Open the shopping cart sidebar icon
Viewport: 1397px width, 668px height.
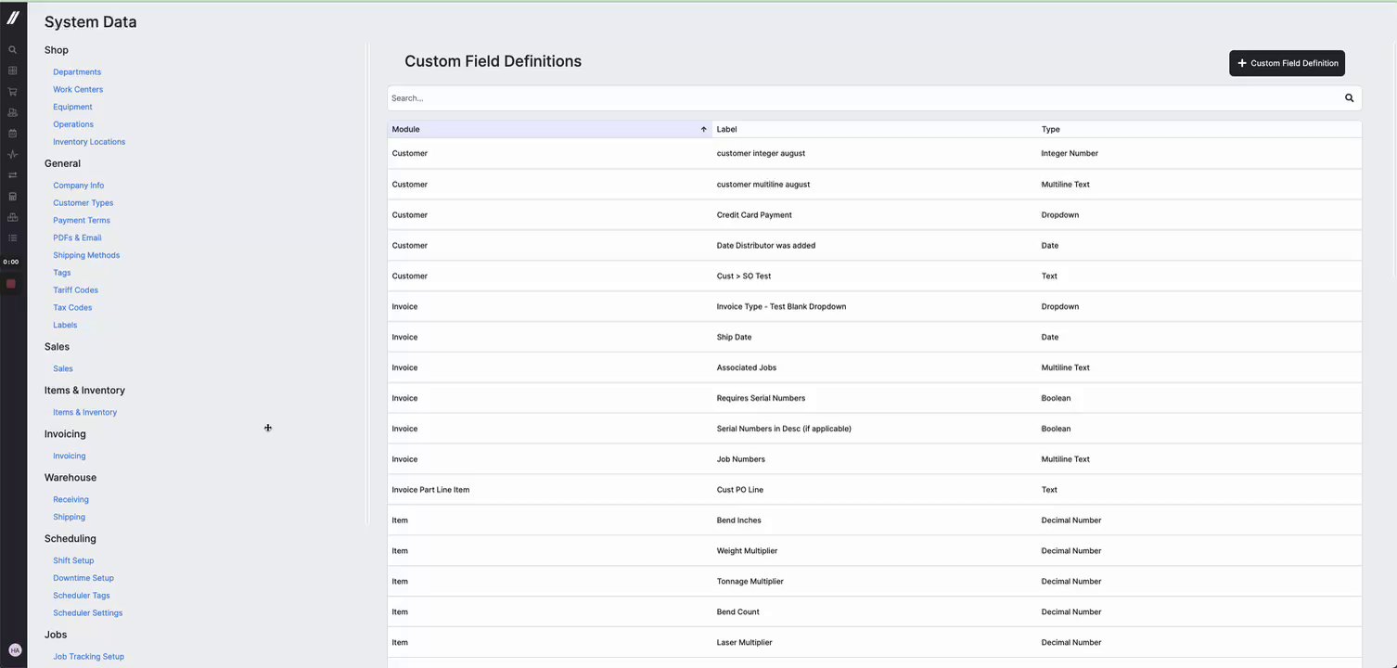12,92
